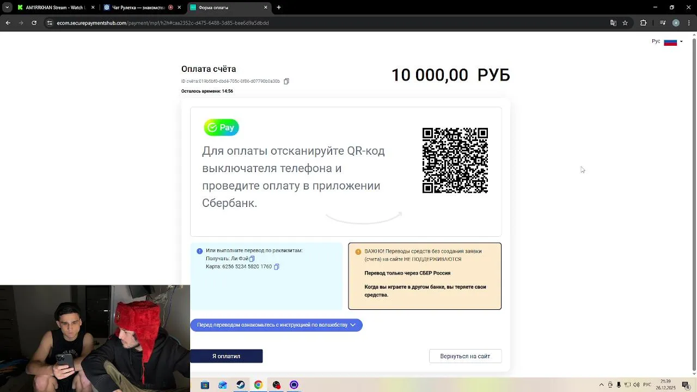697x392 pixels.
Task: Click text Перевод только через СБЕР Россия
Action: [x=407, y=273]
